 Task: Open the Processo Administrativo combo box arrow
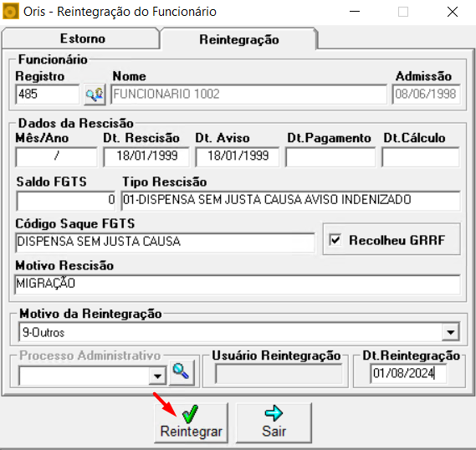[157, 376]
